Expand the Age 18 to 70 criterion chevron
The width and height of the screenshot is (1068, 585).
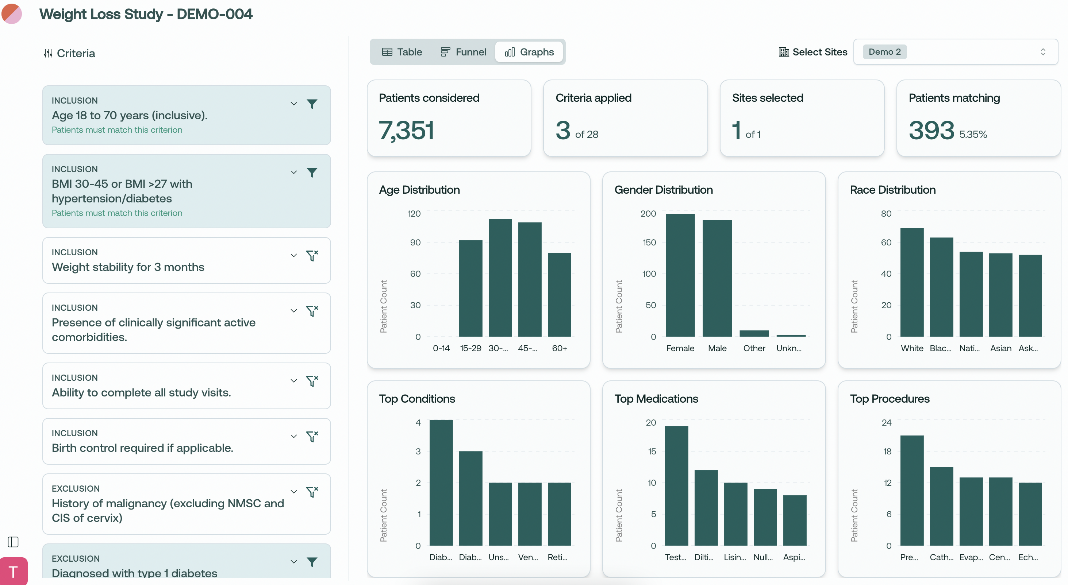point(293,104)
